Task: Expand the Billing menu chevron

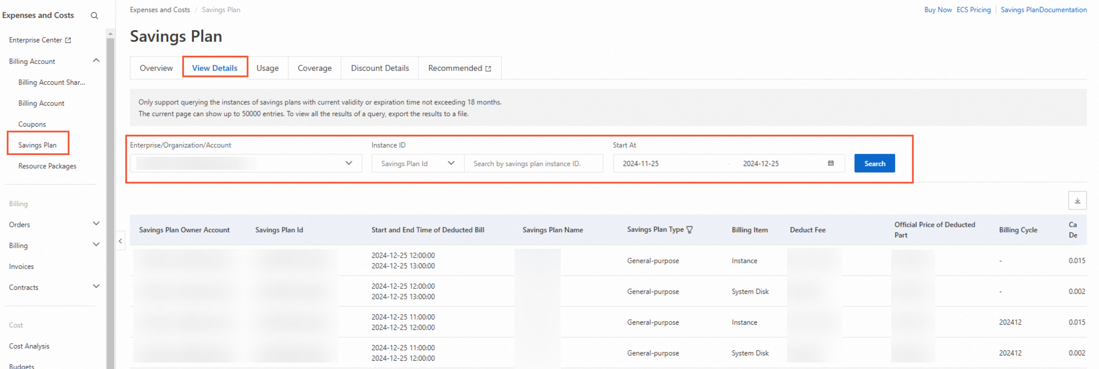Action: tap(96, 245)
